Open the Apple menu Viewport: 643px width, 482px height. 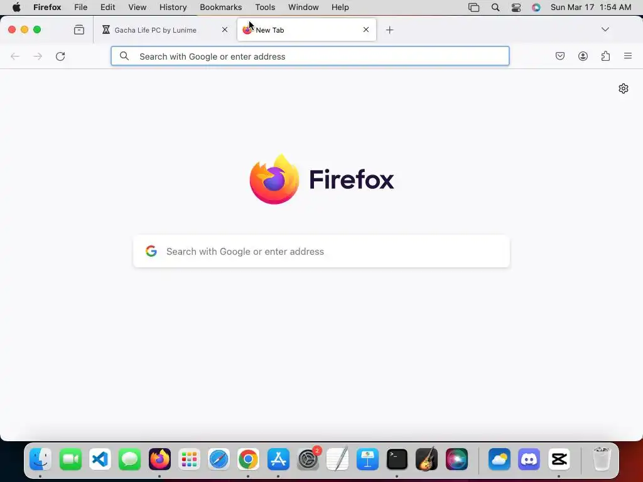[16, 8]
